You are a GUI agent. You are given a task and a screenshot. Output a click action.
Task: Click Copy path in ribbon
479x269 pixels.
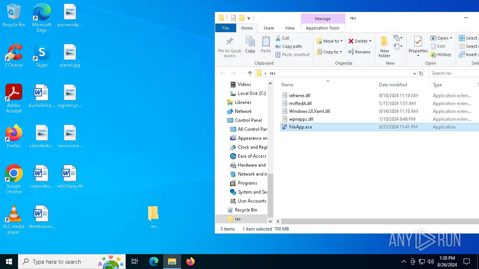click(289, 46)
